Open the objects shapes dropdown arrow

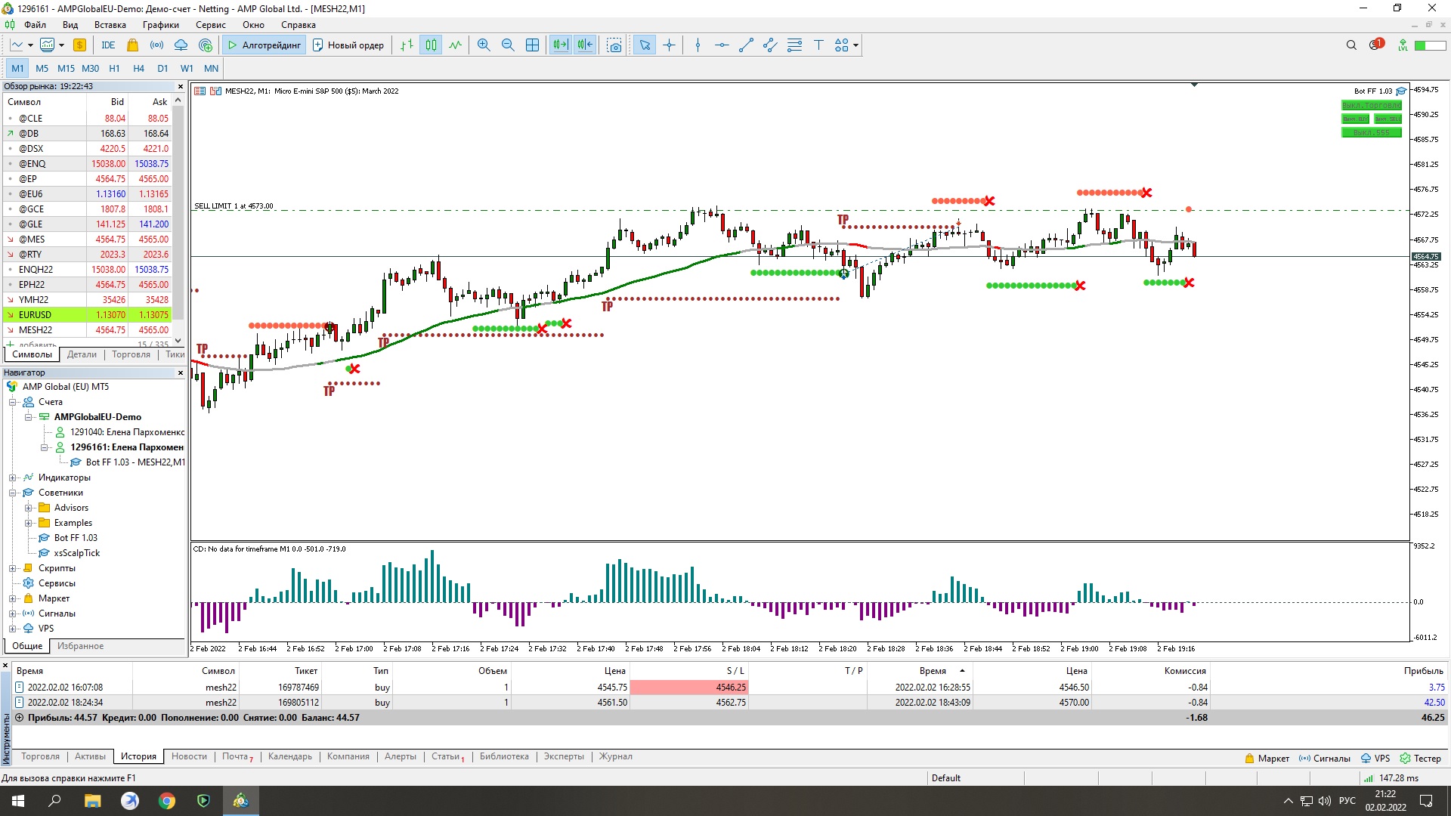(x=855, y=45)
